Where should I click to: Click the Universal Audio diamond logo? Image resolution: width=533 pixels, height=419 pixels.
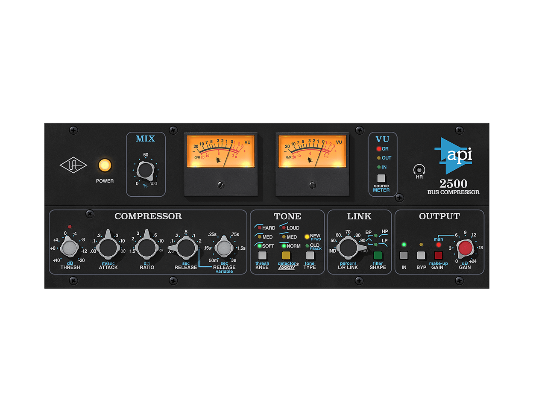click(x=73, y=165)
